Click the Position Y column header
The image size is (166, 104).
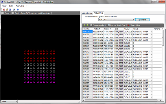109,29
